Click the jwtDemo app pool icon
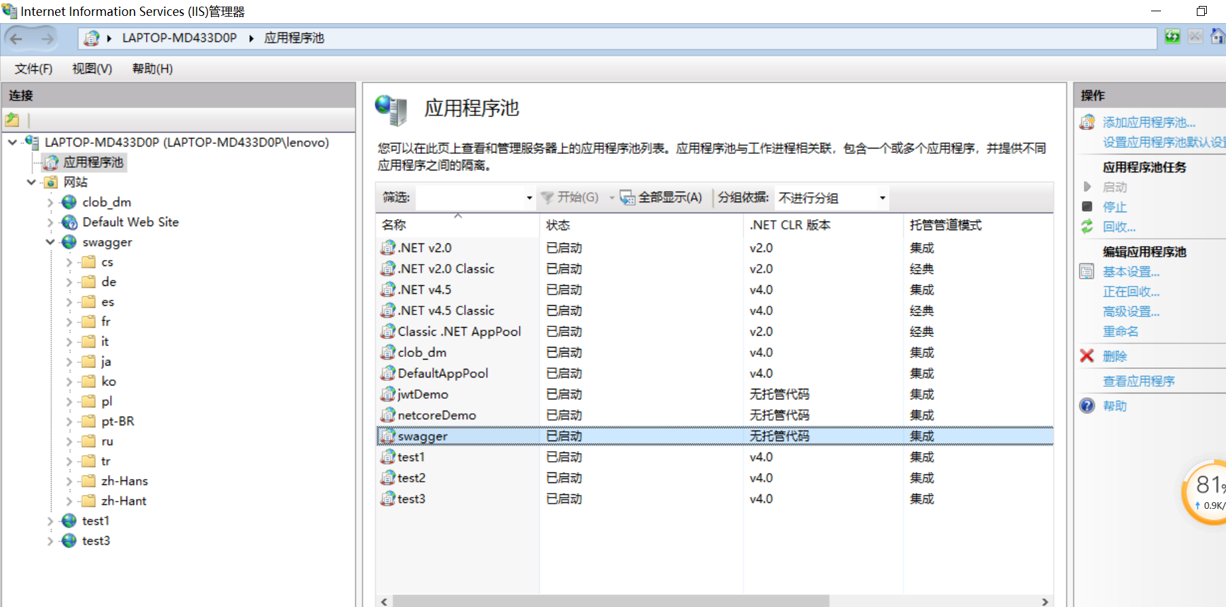 click(x=388, y=394)
